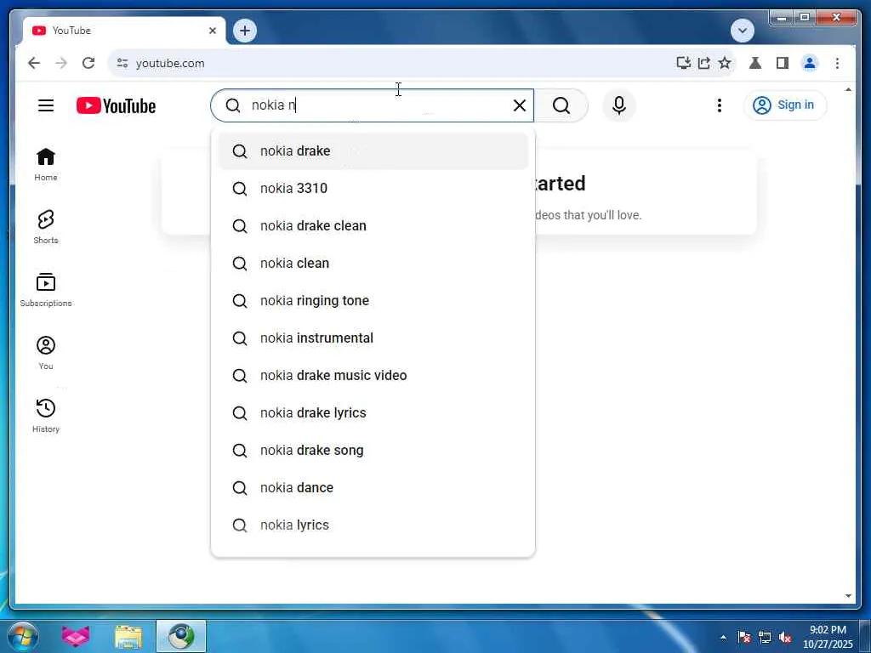Click the browser taskbar button
The height and width of the screenshot is (653, 871).
point(181,636)
